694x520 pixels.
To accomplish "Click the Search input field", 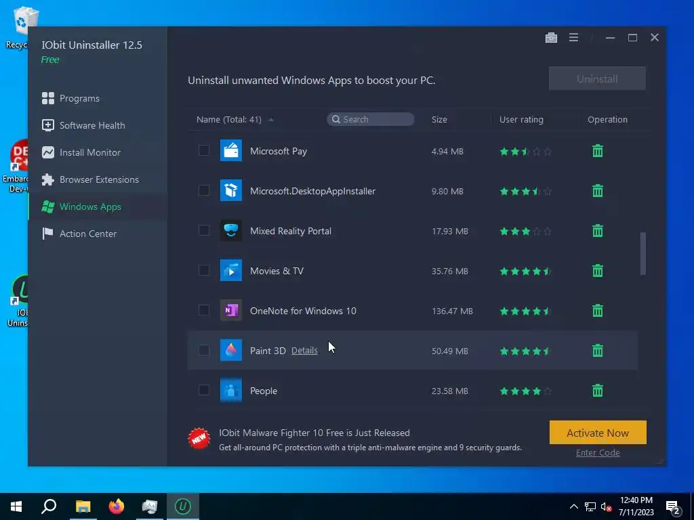I will pos(371,119).
